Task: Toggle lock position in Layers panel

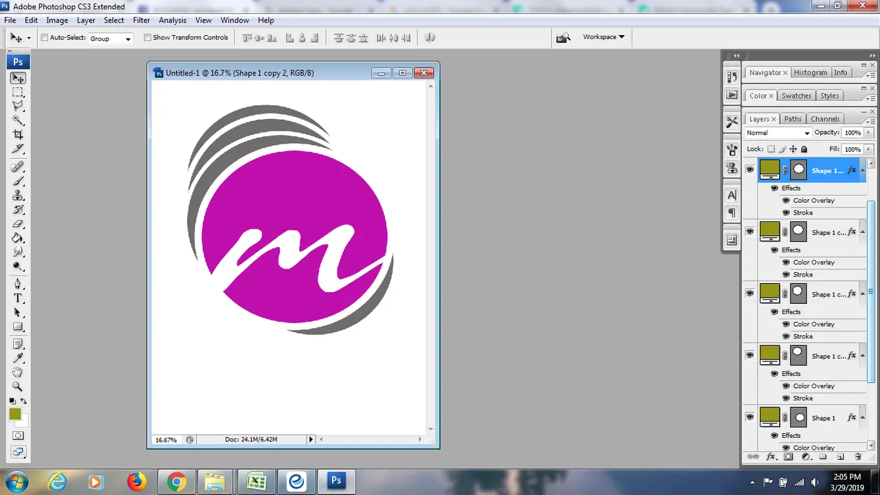Action: pyautogui.click(x=793, y=149)
